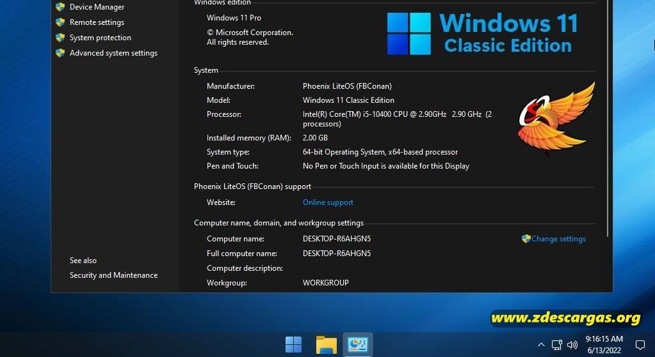Click the Phoenix LiteOS bird logo
The image size is (655, 357).
(x=556, y=118)
